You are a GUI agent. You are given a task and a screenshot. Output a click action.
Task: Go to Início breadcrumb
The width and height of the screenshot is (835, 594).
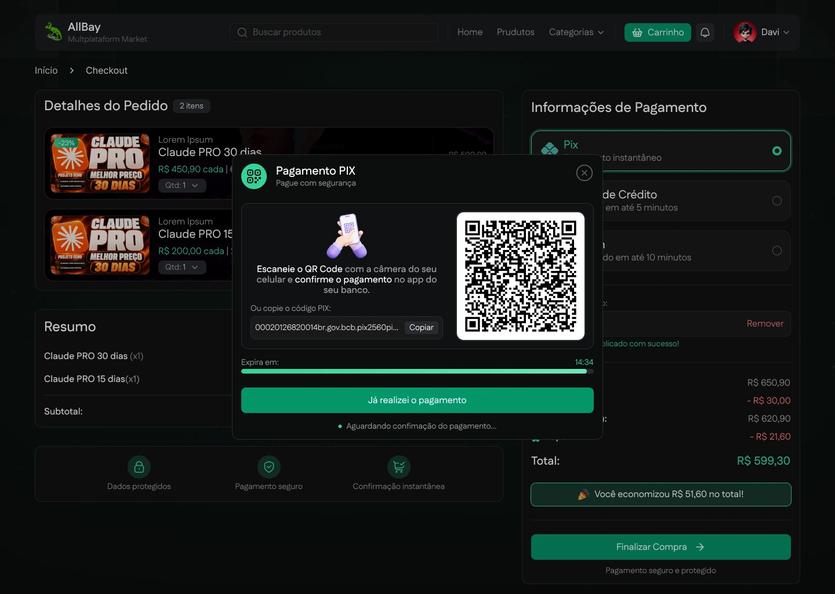[46, 71]
